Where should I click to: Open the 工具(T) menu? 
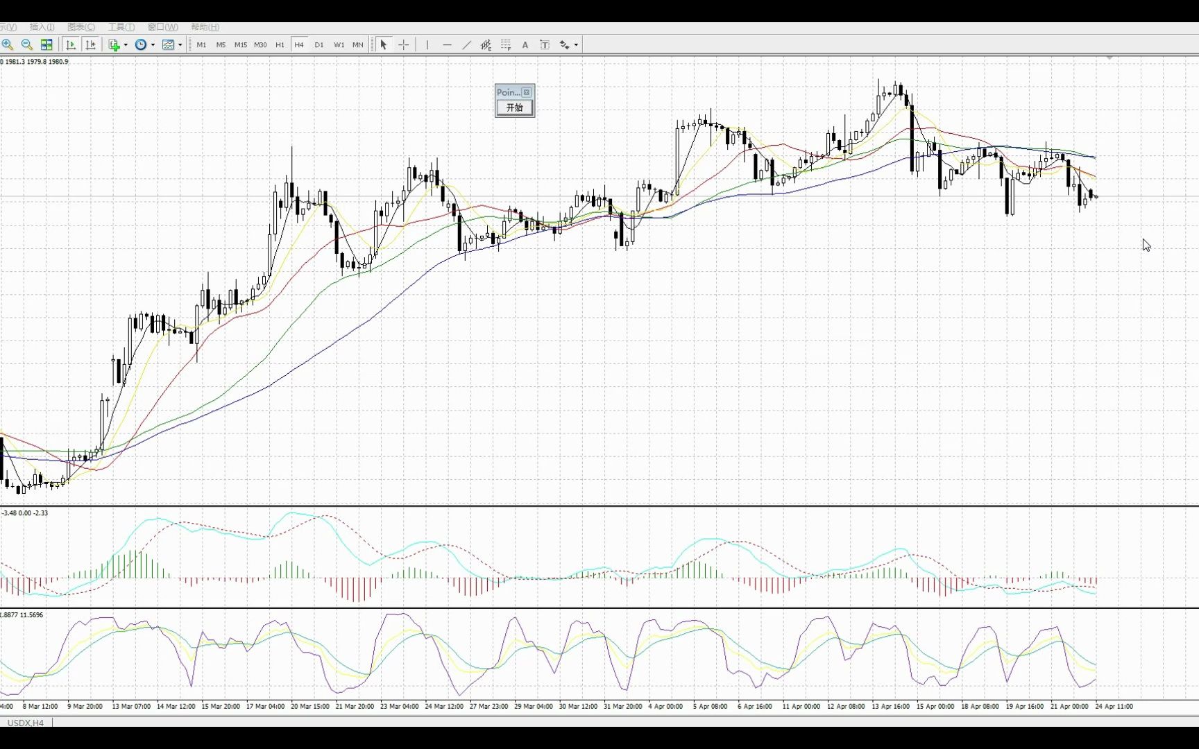click(x=121, y=27)
